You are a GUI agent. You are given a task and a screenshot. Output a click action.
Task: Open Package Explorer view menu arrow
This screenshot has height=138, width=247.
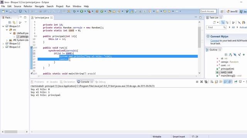click(x=25, y=22)
